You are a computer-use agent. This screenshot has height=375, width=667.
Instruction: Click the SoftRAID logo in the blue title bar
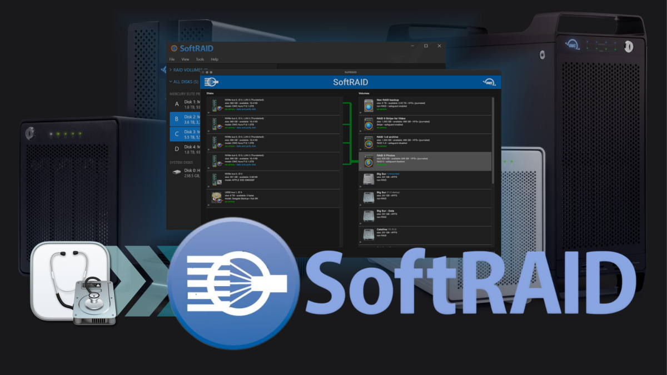coord(211,81)
